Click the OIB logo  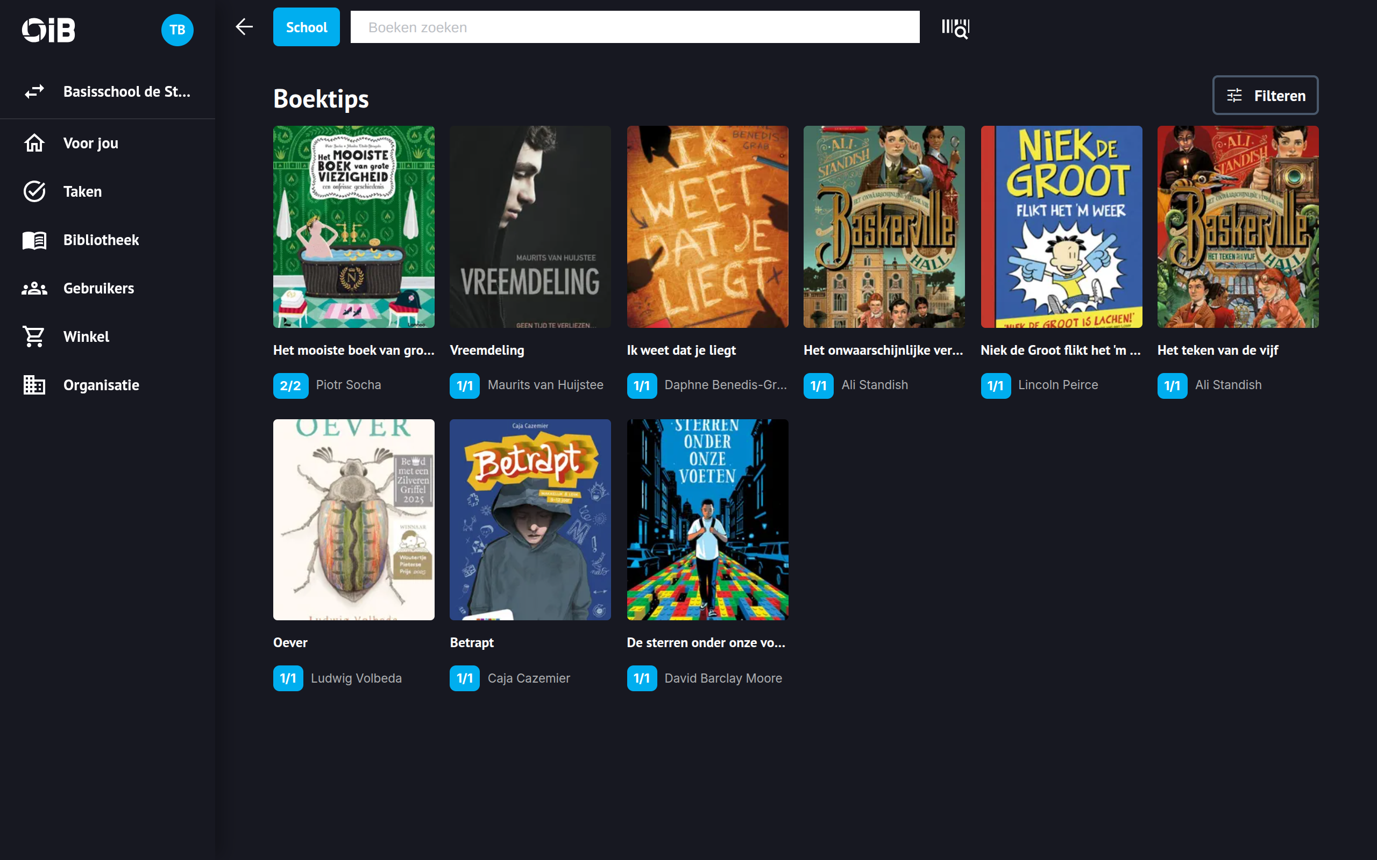tap(49, 30)
